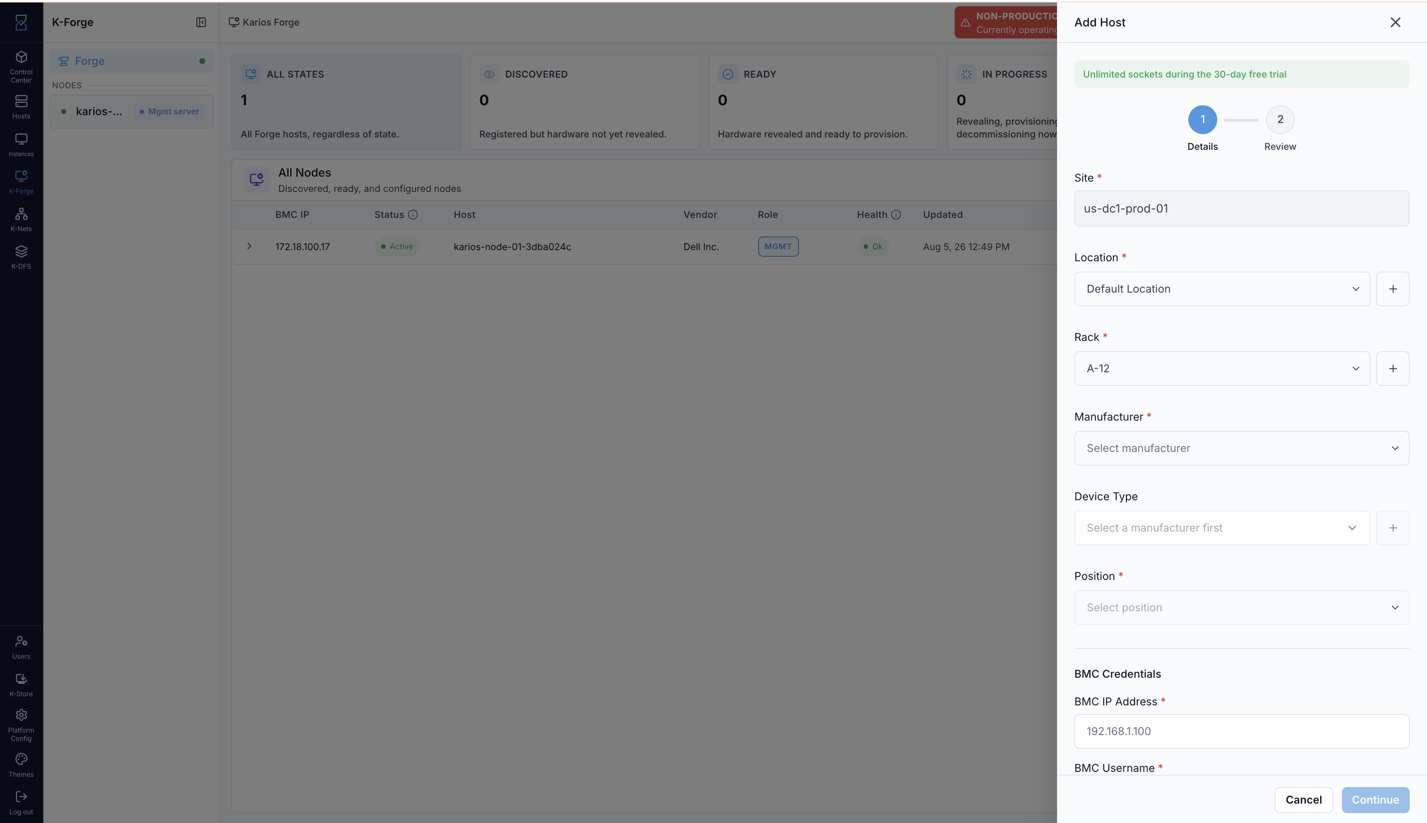Add a new Location with plus button
This screenshot has height=823, width=1427.
[1392, 289]
